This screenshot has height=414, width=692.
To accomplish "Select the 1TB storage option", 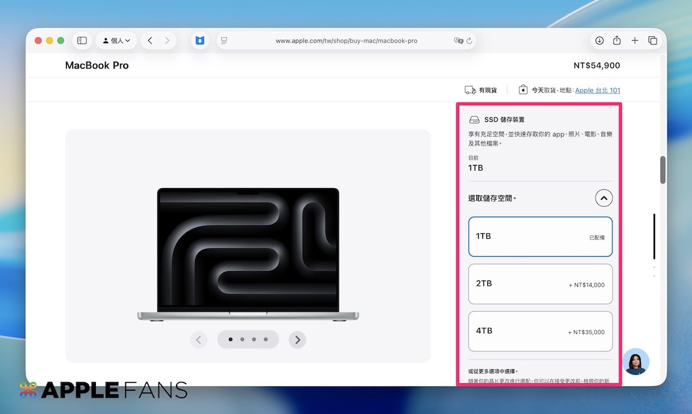I will click(540, 237).
